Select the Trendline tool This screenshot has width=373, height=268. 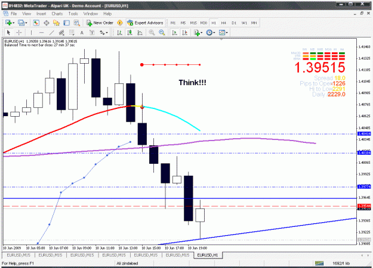point(51,33)
